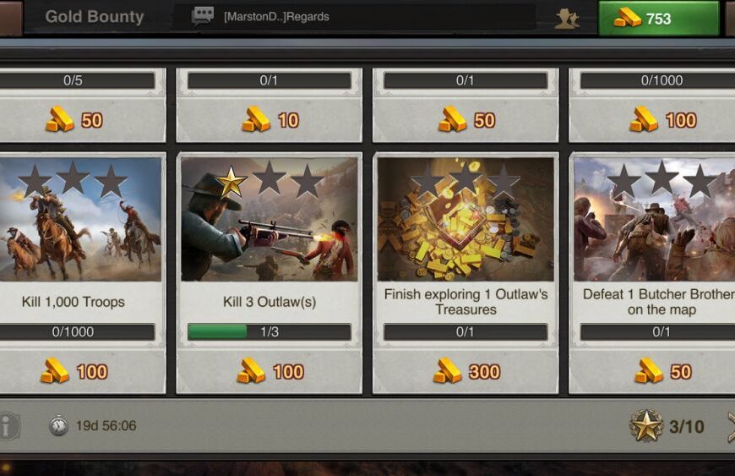Click the sheriff silhouette icon beside gold balance

coord(567,19)
